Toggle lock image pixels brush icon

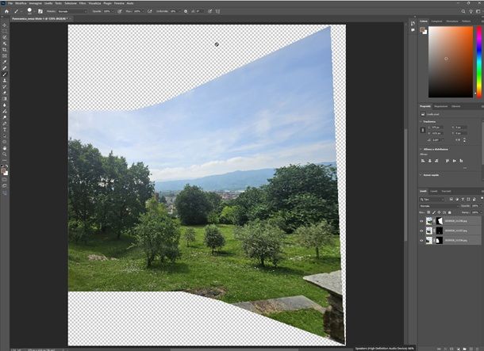(434, 212)
